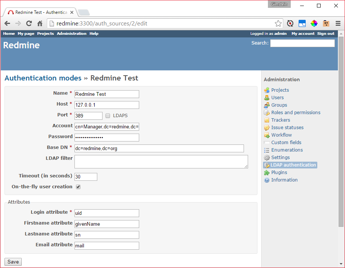Click the Information help icon

click(267, 180)
